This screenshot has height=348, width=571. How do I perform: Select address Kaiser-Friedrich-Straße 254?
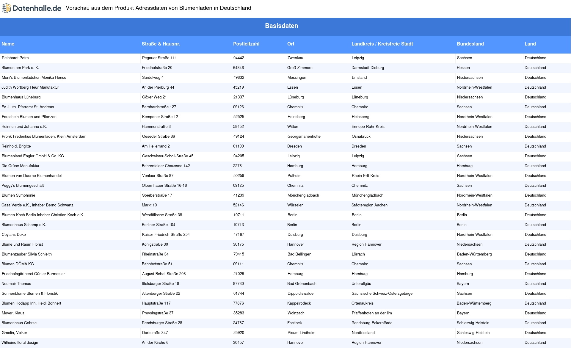pos(166,235)
